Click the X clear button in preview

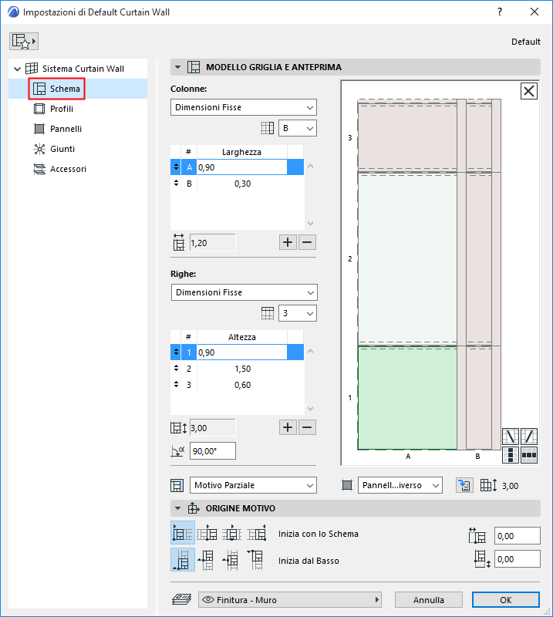(x=528, y=91)
